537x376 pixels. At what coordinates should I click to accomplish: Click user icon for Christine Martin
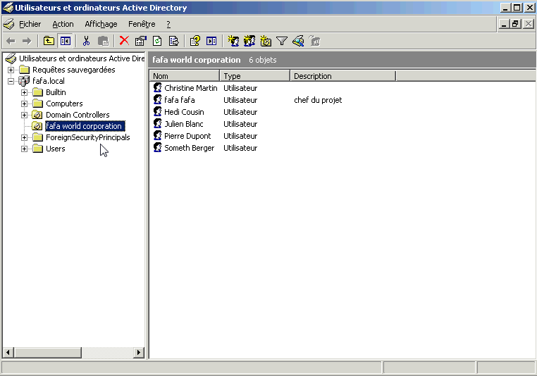coord(157,88)
